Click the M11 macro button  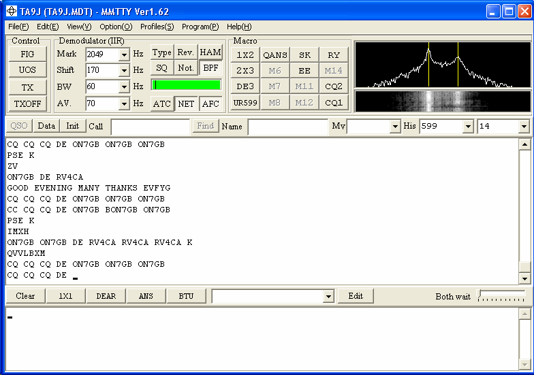pyautogui.click(x=304, y=86)
